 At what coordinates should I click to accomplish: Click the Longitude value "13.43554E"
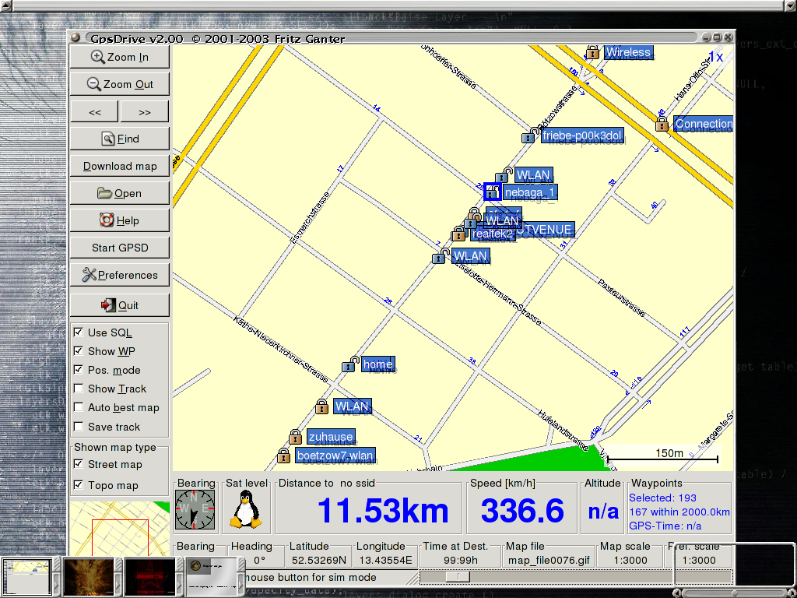[385, 561]
